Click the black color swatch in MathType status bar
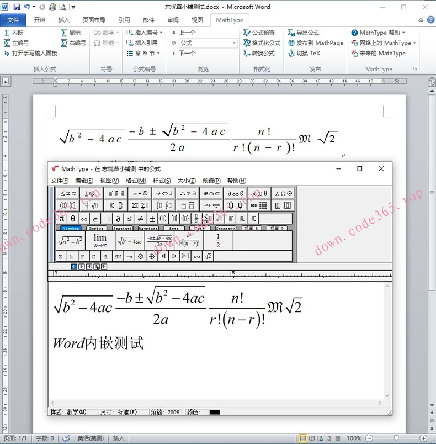Viewport: 436px width, 444px height. (x=214, y=412)
